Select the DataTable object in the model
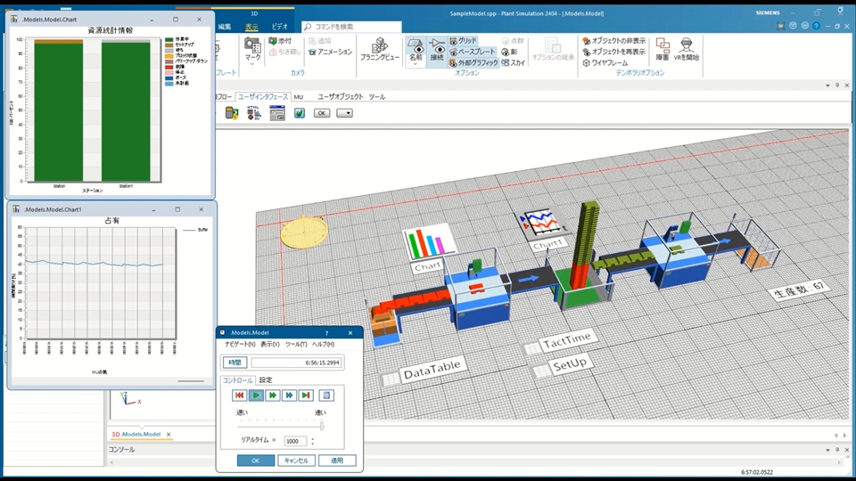Screen dimensions: 856x481 (391, 379)
